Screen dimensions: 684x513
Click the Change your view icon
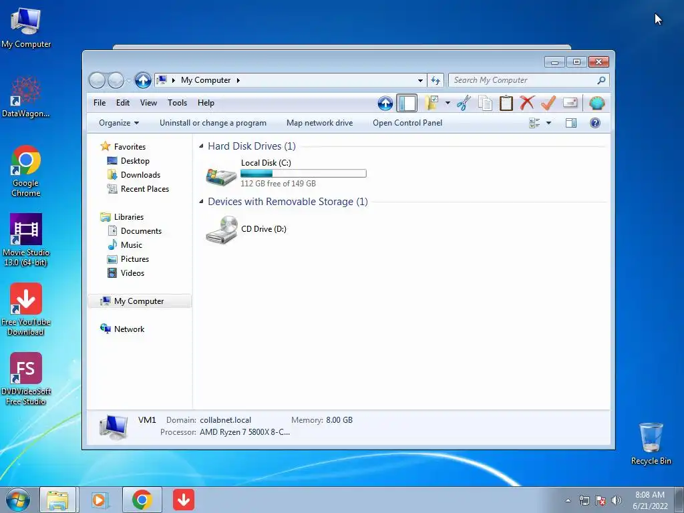pyautogui.click(x=534, y=123)
